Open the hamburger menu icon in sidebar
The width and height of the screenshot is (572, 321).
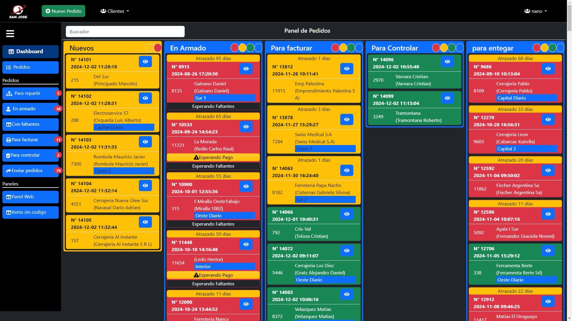click(10, 34)
